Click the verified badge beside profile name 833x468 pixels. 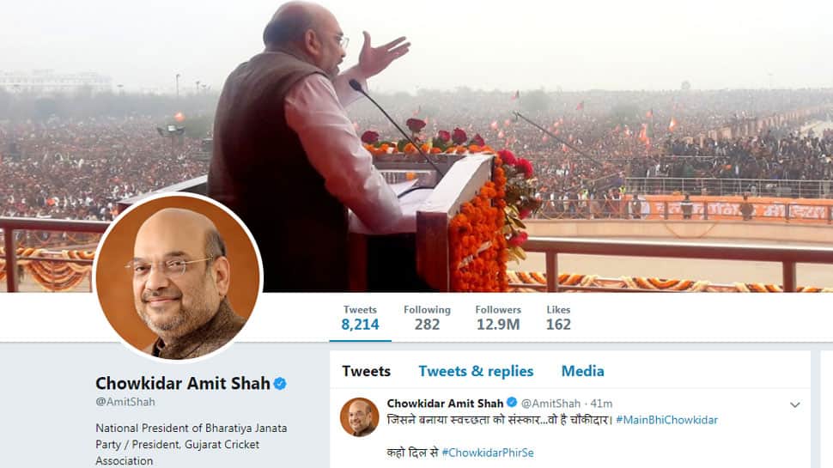click(x=280, y=384)
